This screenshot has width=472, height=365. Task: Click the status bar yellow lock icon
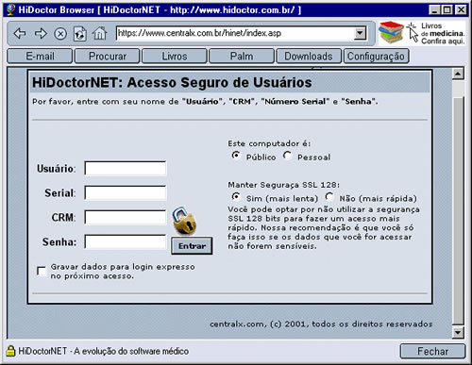pos(10,351)
